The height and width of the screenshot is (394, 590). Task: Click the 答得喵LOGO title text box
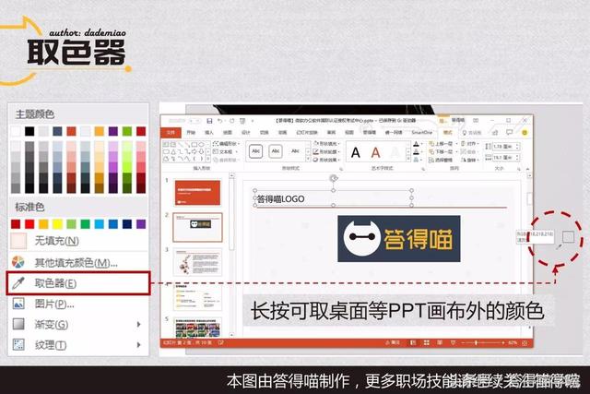pos(333,198)
